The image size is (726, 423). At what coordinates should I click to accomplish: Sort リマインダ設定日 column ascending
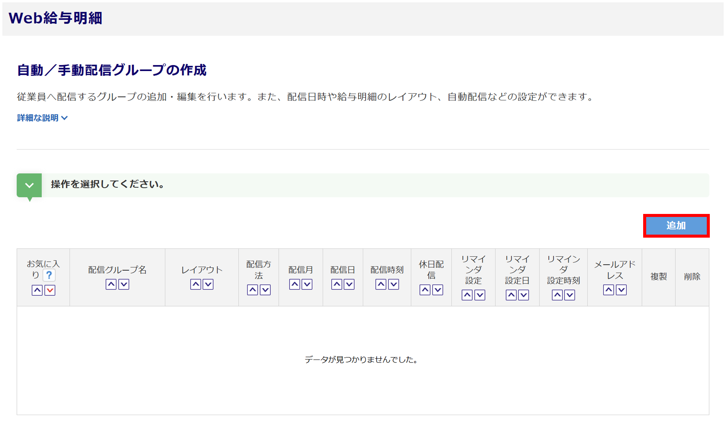(x=511, y=295)
